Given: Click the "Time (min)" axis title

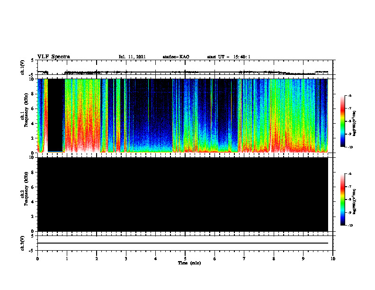Looking at the screenshot, I should pos(189,263).
